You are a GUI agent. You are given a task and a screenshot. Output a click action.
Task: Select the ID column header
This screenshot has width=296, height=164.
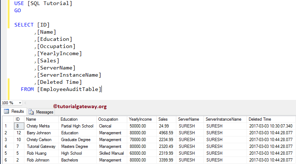tap(19, 119)
